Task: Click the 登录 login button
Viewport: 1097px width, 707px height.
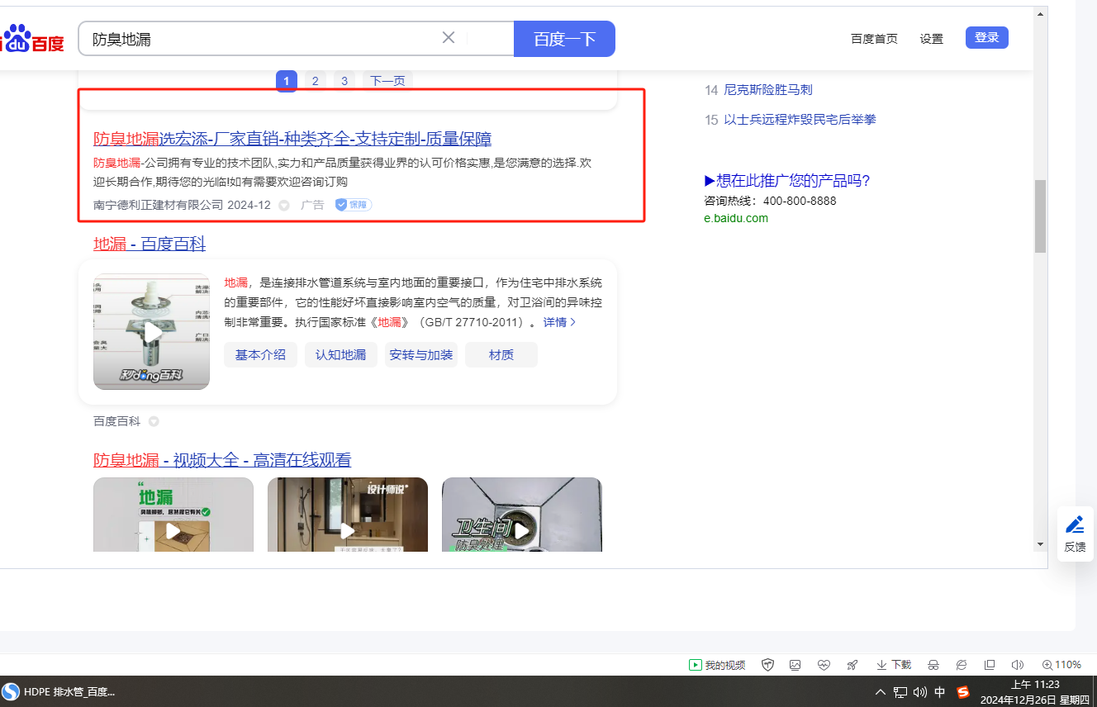Action: click(986, 38)
